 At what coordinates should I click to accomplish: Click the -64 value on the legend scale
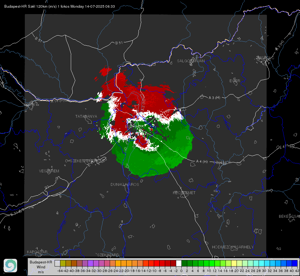(60, 271)
